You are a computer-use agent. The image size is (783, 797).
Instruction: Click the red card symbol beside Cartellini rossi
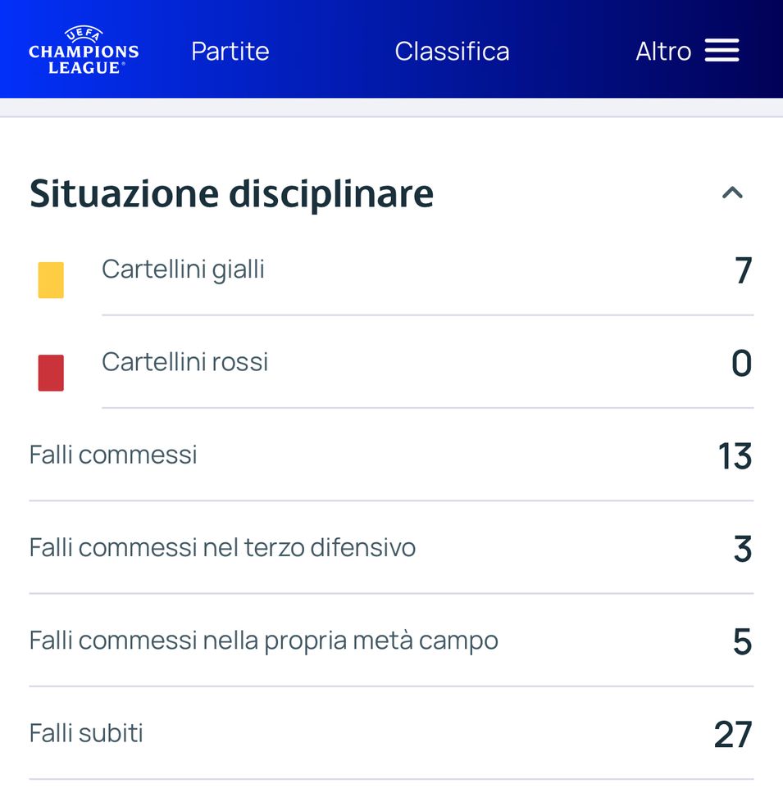pyautogui.click(x=50, y=372)
